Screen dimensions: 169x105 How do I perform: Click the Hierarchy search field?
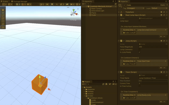click(100, 4)
